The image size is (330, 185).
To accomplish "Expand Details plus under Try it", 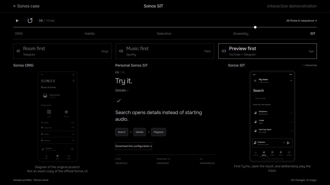I will [x=122, y=90].
